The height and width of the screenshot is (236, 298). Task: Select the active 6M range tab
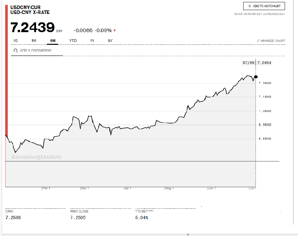point(53,41)
